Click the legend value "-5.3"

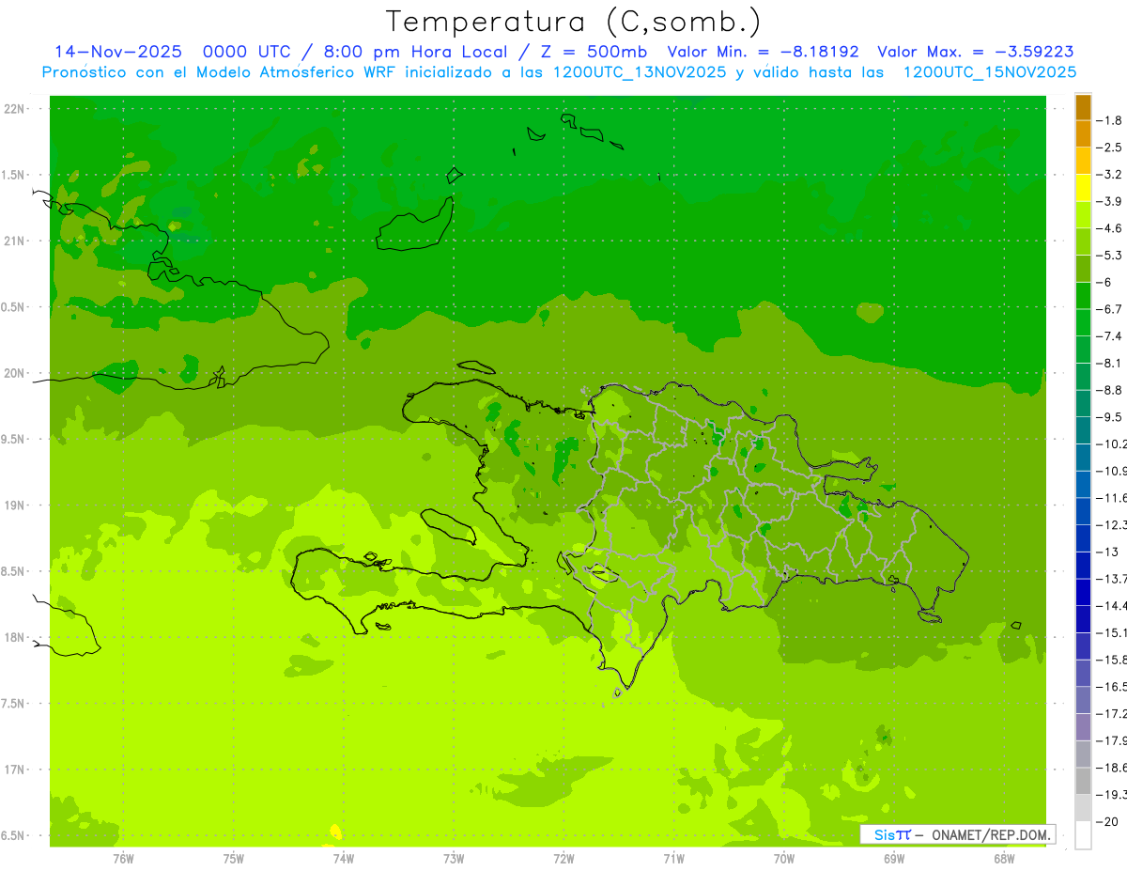pyautogui.click(x=1109, y=256)
